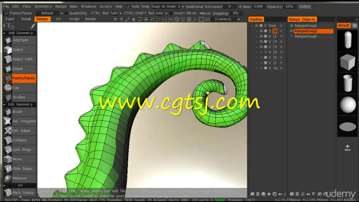359x202 pixels.
Task: Toggle visibility of the Vo layer in VoxTree
Action: tap(261, 68)
